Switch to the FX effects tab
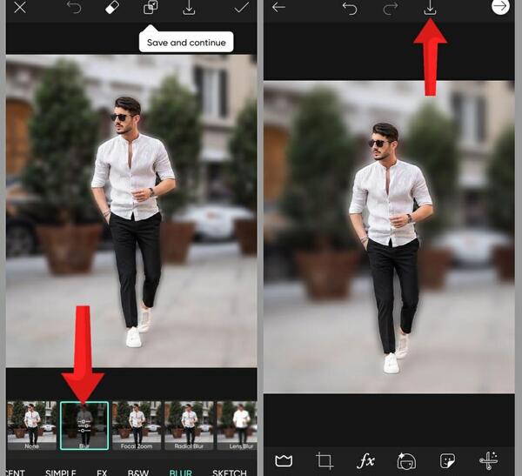 point(102,473)
